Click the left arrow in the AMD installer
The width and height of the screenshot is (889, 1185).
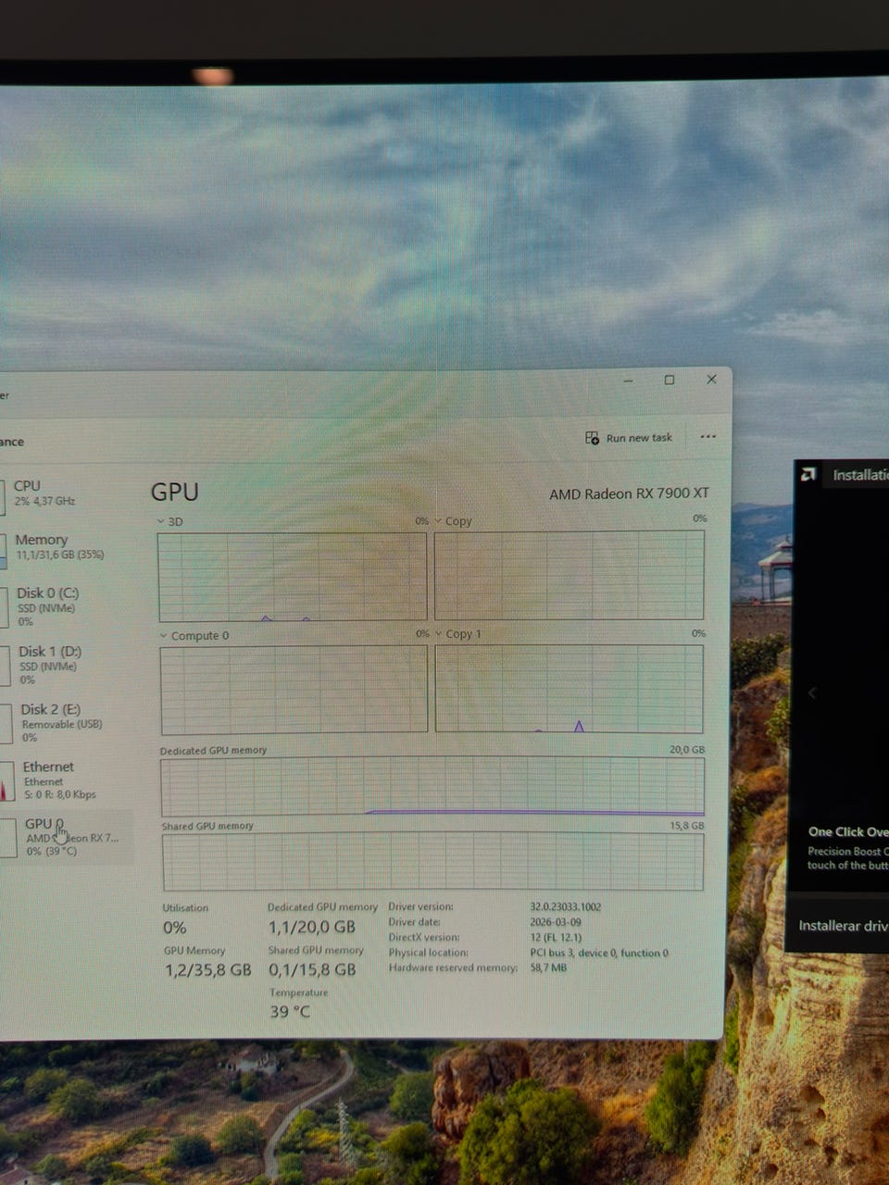click(812, 692)
